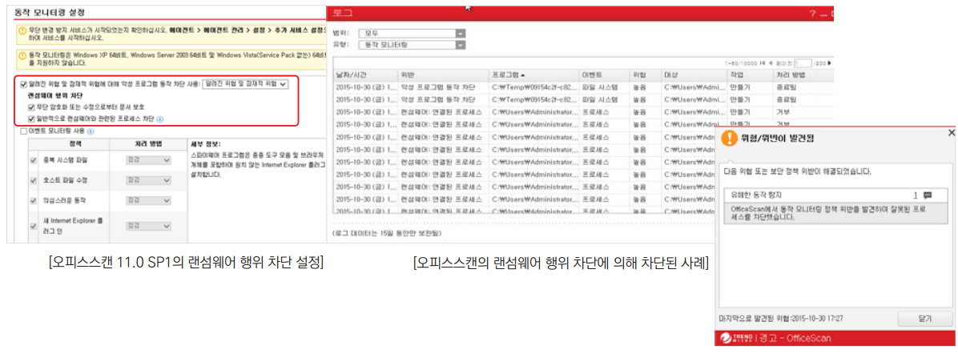Open help with the ? icon in log window
The width and height of the screenshot is (958, 358).
[813, 14]
